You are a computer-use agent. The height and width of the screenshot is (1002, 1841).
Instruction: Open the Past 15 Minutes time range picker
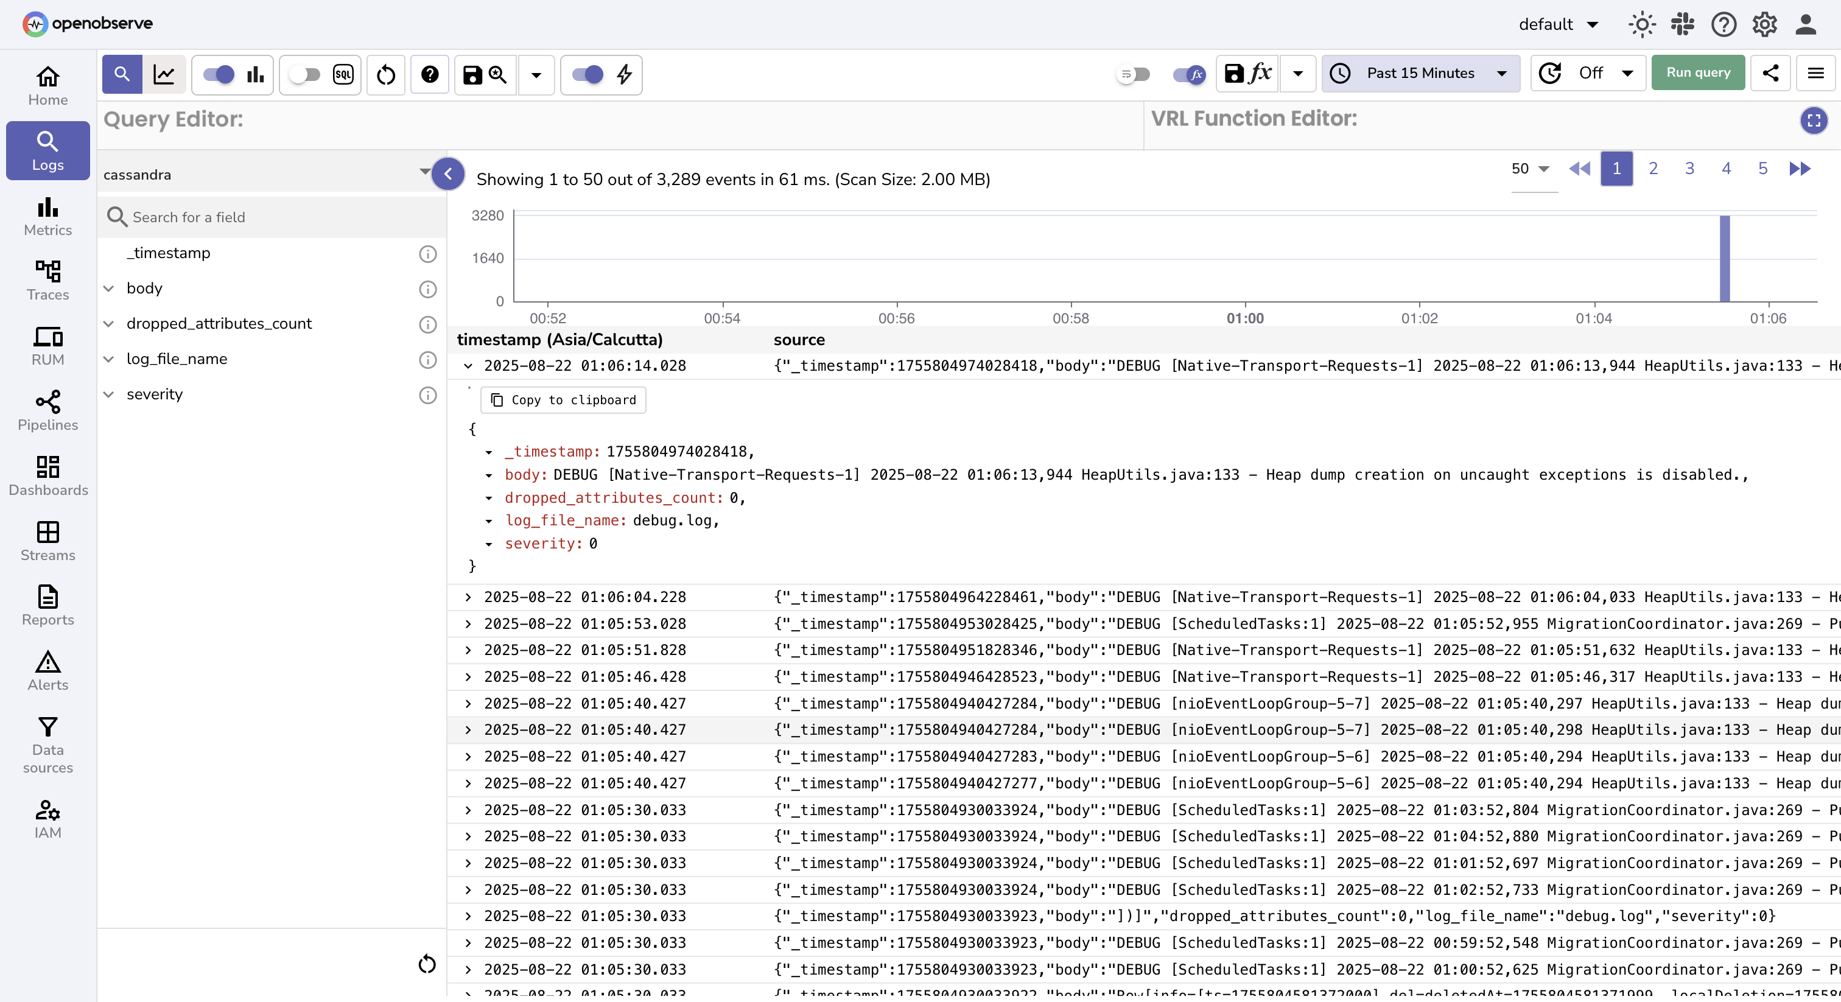pos(1420,73)
